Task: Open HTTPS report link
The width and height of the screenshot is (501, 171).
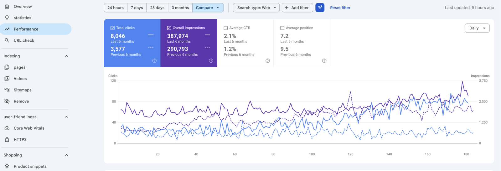Action: tap(36, 139)
